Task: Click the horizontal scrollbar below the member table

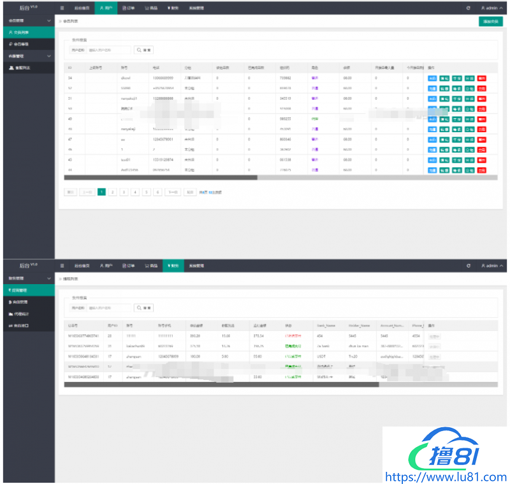Action: 159,178
